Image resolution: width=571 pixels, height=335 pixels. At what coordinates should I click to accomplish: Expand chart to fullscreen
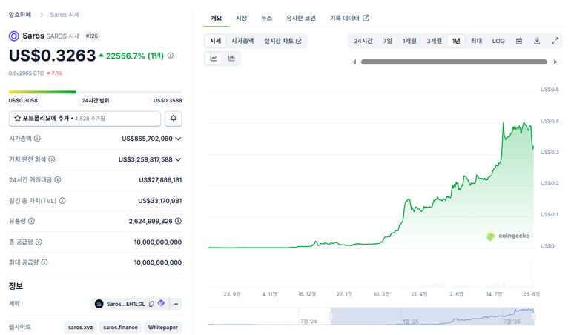click(555, 41)
